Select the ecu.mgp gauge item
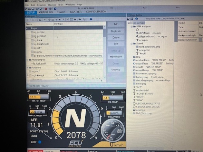The height and width of the screenshot is (152, 203). [x=139, y=110]
